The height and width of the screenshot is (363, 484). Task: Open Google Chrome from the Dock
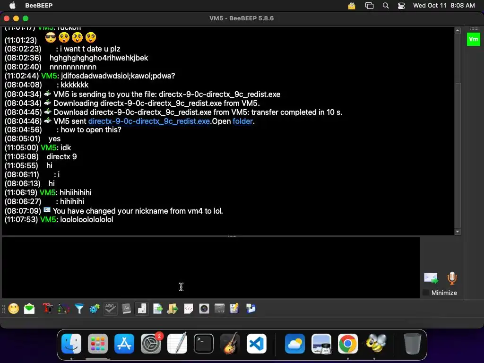tap(347, 344)
